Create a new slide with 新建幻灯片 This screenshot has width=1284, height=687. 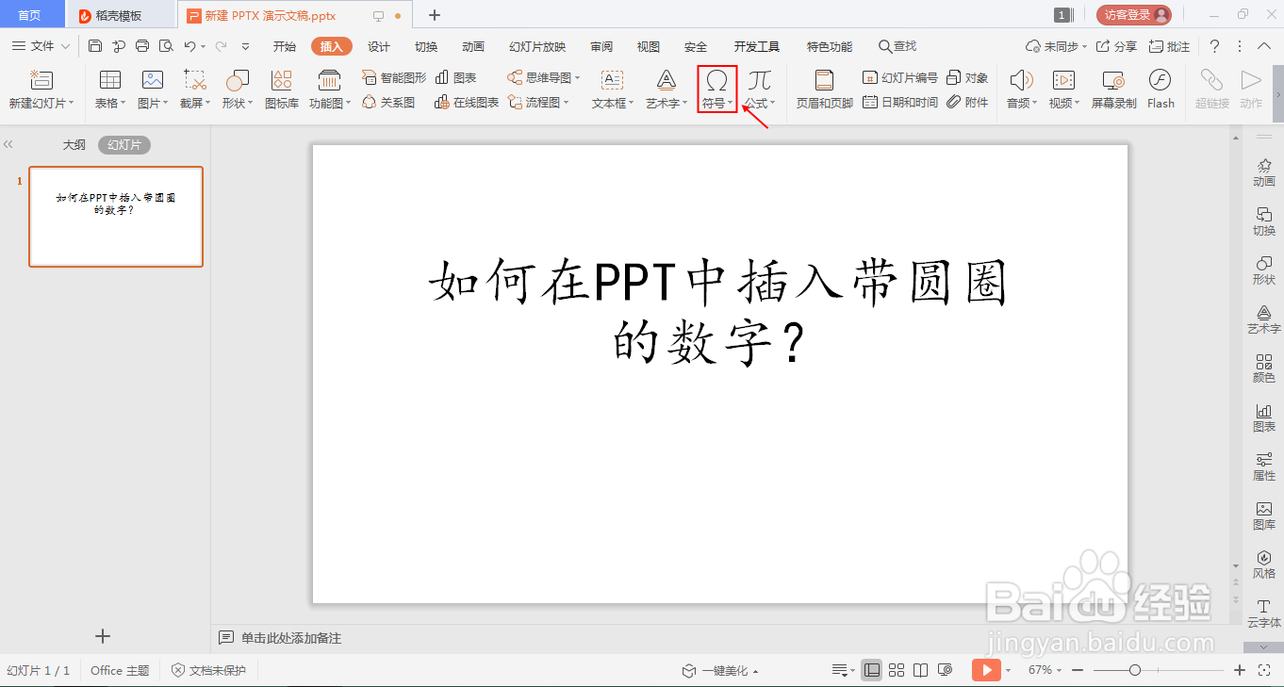[40, 90]
